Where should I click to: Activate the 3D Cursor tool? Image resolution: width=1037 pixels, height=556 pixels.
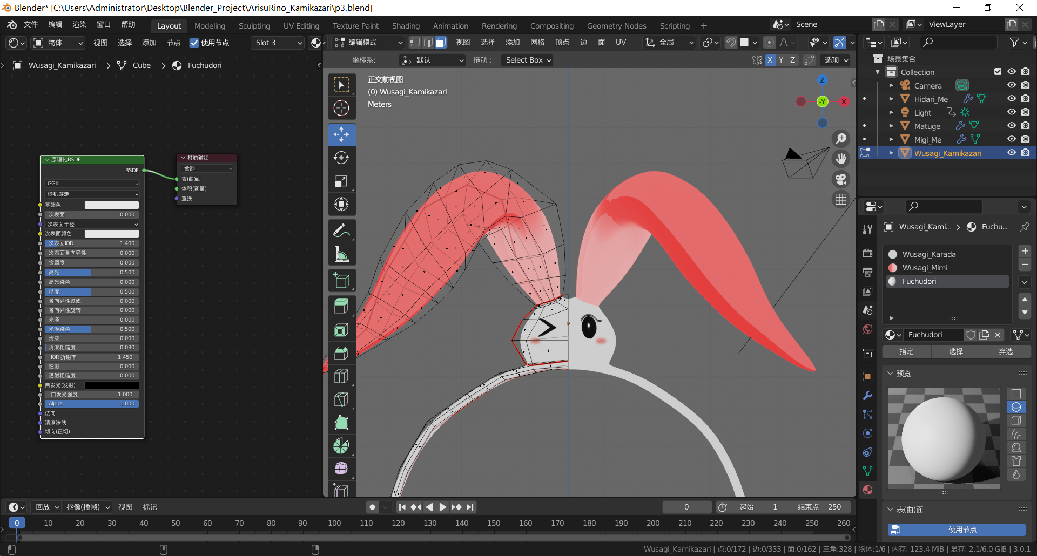tap(341, 108)
